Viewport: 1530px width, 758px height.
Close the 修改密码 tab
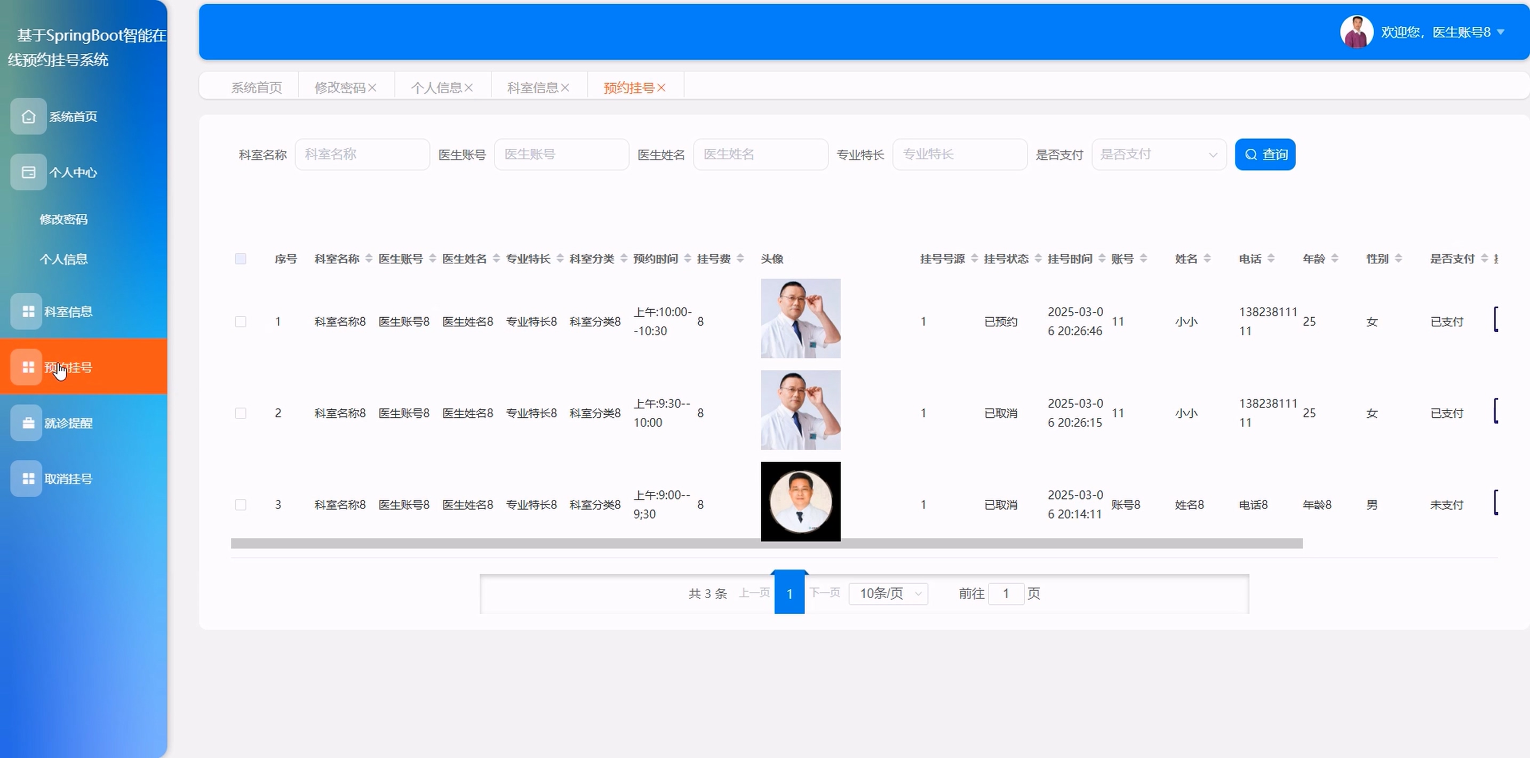[372, 88]
